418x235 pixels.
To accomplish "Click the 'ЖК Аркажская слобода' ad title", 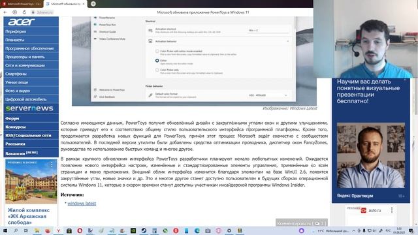I will point(29,216).
